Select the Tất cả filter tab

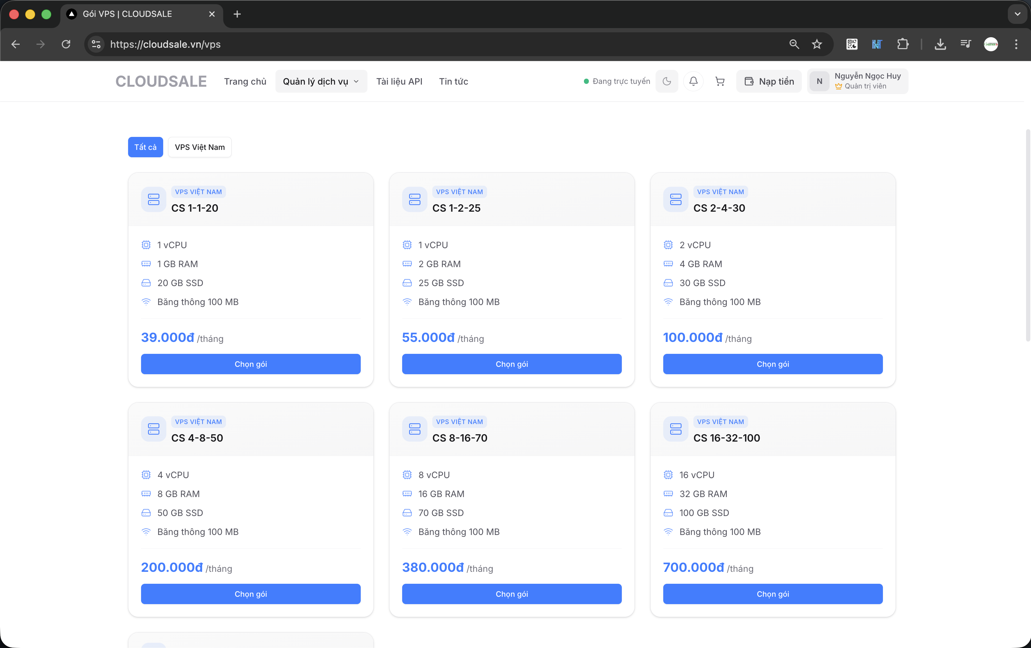[146, 147]
